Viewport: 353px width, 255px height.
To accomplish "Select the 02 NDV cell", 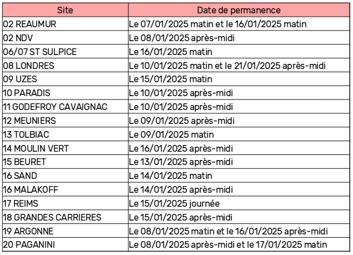I will (65, 38).
